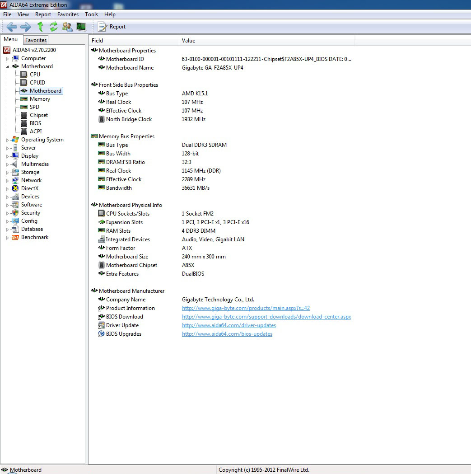The image size is (471, 474).
Task: Click the Report toolbar button
Action: point(112,27)
